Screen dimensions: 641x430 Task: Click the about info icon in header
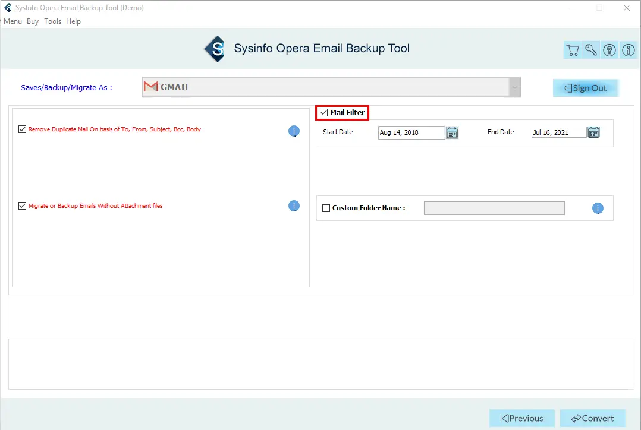pyautogui.click(x=629, y=50)
